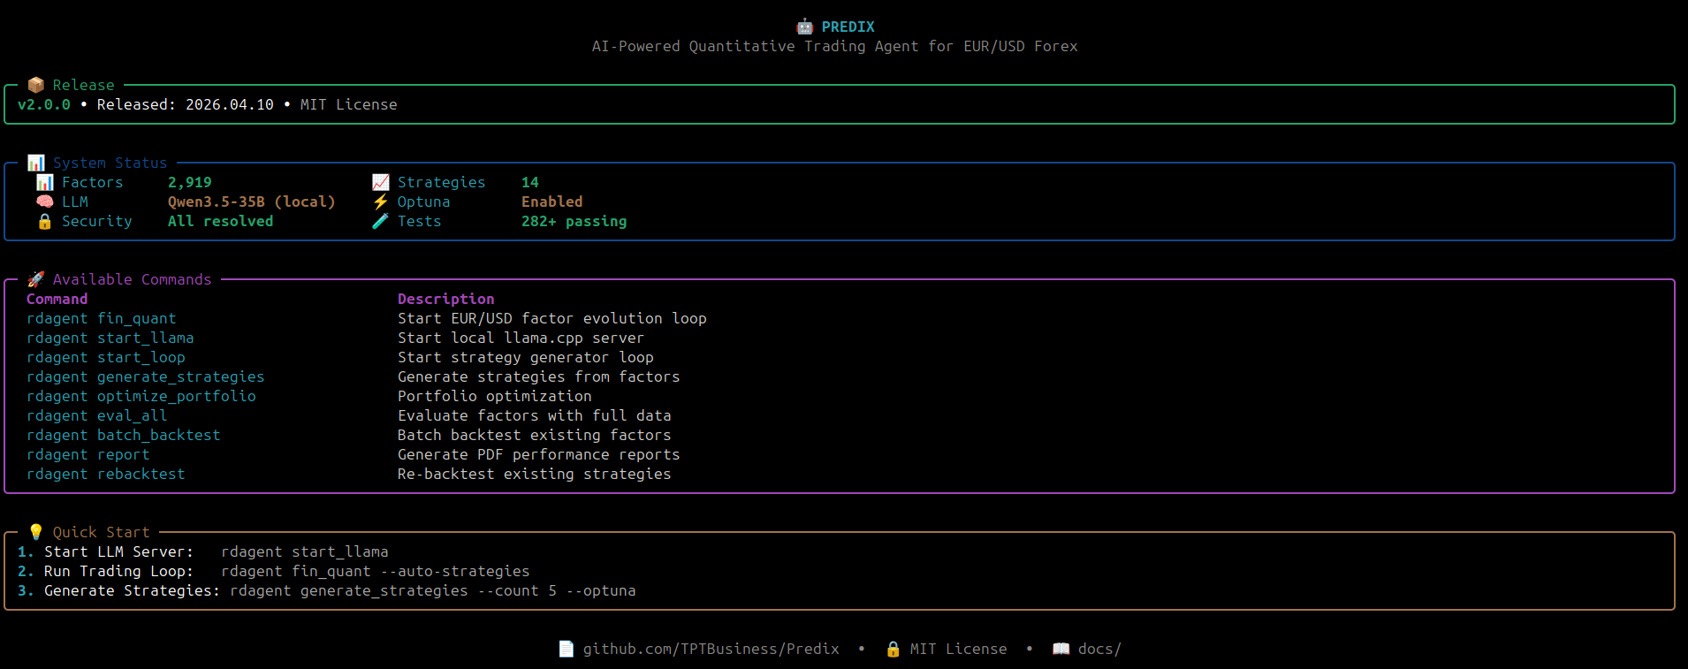Select the Factors value 2,919
This screenshot has width=1688, height=669.
click(x=190, y=182)
